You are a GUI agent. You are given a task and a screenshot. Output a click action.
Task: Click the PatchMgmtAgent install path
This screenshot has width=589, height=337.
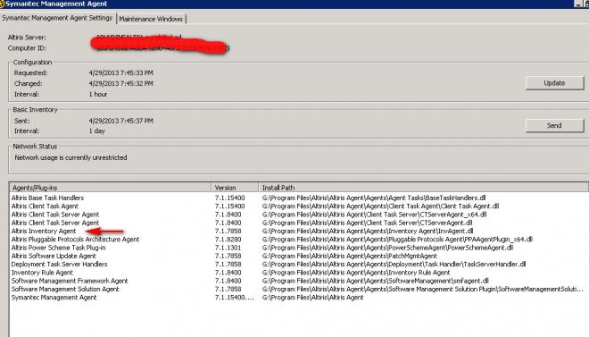pos(349,256)
